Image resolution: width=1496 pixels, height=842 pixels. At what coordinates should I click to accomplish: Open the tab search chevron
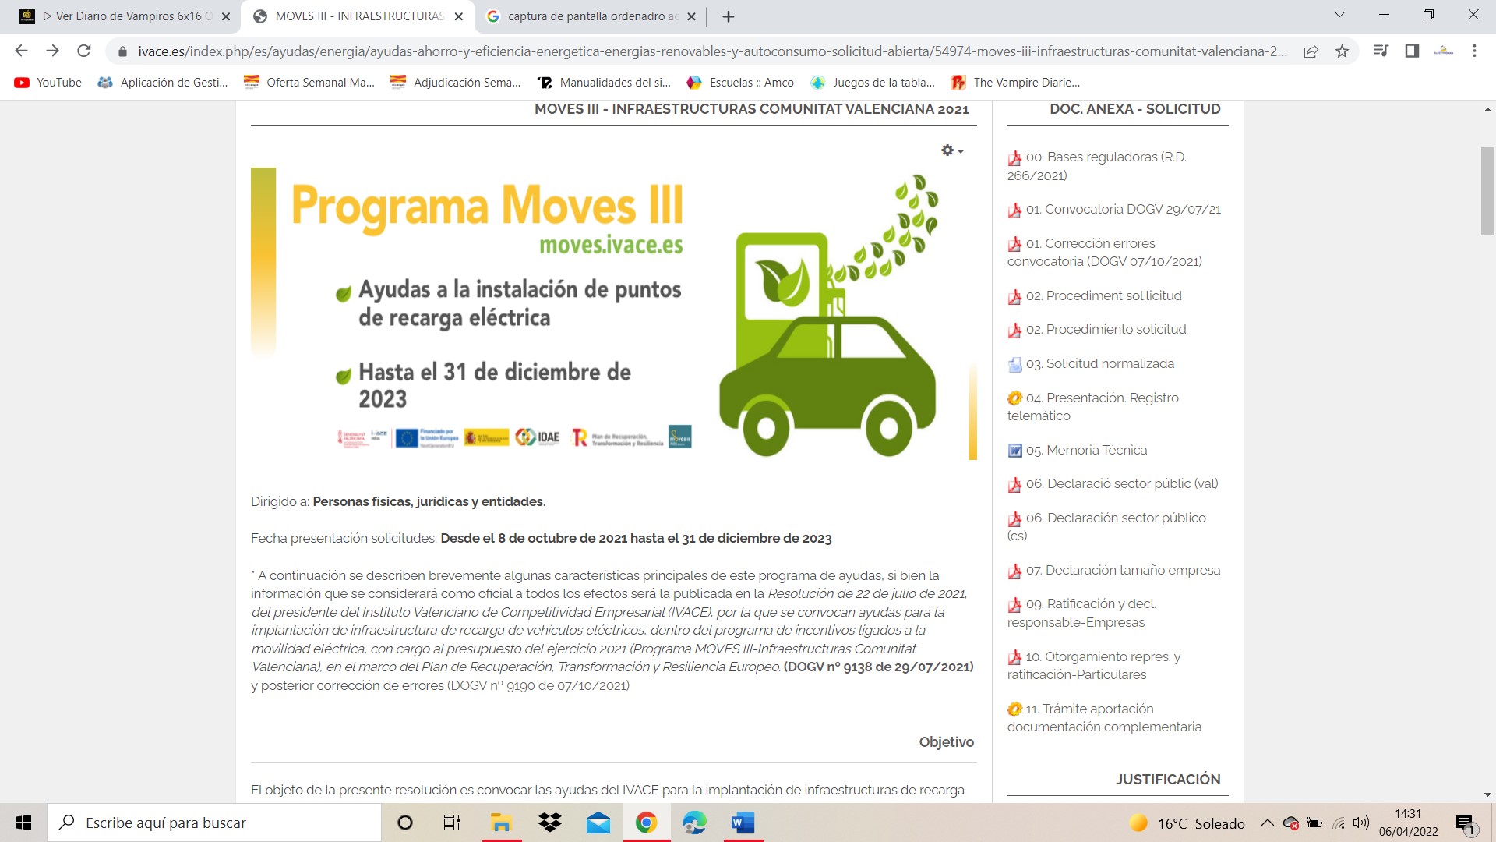[1339, 15]
